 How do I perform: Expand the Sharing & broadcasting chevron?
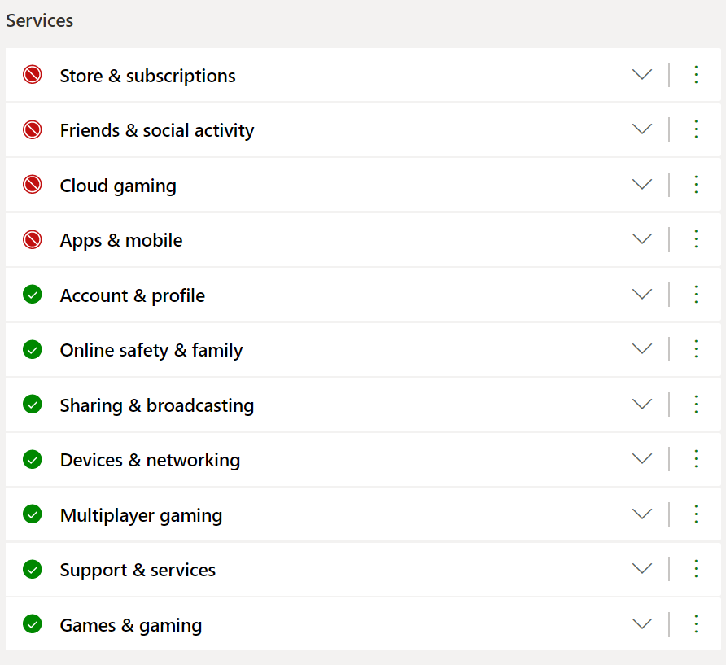pos(642,405)
